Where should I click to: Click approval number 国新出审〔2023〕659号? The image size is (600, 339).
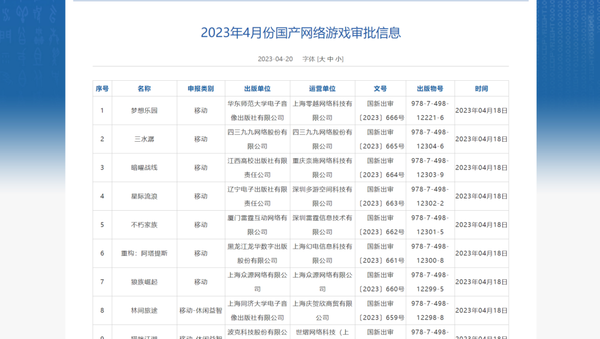[380, 311]
